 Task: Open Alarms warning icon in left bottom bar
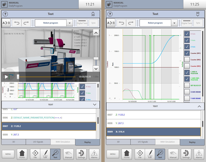pyautogui.click(x=94, y=154)
